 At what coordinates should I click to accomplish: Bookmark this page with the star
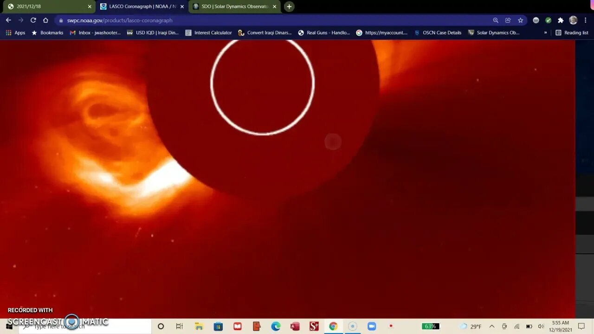pos(521,20)
